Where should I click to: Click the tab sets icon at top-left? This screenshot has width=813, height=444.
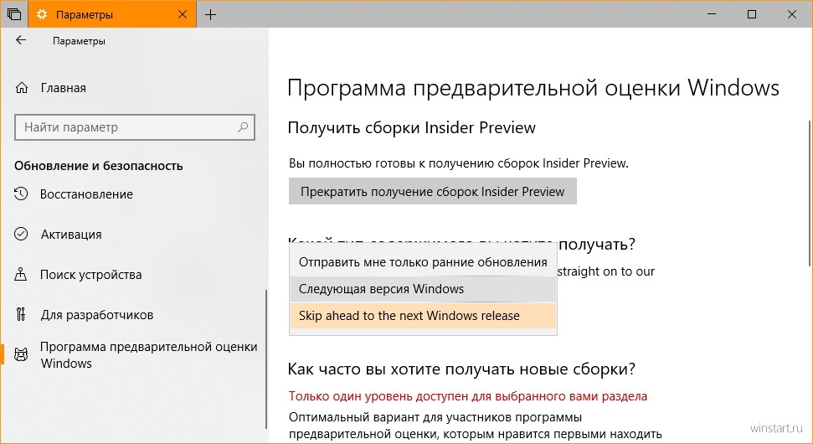tap(14, 14)
